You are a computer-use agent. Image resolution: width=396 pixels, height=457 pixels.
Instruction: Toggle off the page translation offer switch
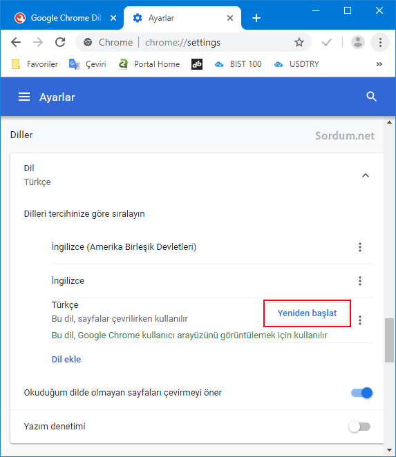[x=361, y=393]
